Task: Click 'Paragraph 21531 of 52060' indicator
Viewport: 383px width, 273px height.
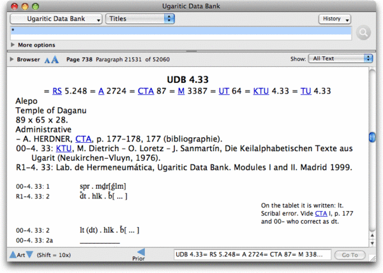Action: point(133,59)
